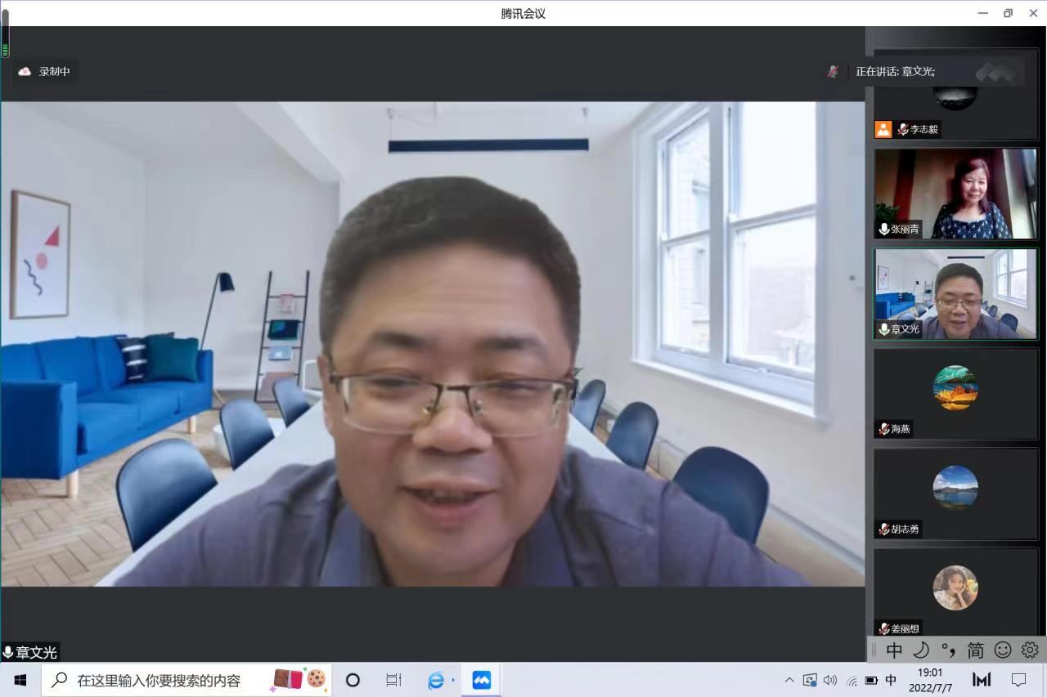The width and height of the screenshot is (1047, 697).
Task: Open Task View on the taskbar
Action: pyautogui.click(x=393, y=680)
